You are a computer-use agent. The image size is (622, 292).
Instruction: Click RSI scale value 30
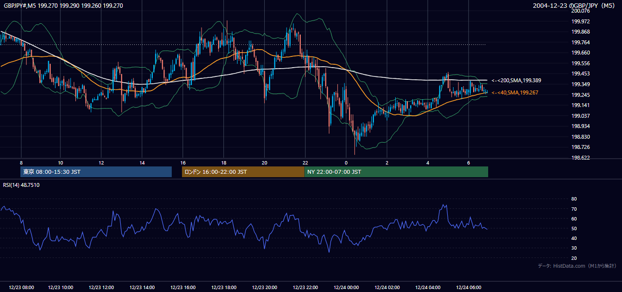coord(574,248)
